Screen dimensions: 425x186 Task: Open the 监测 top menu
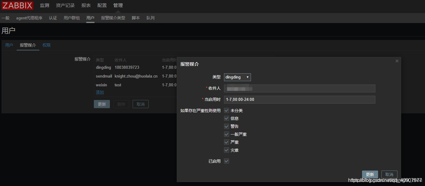click(44, 5)
